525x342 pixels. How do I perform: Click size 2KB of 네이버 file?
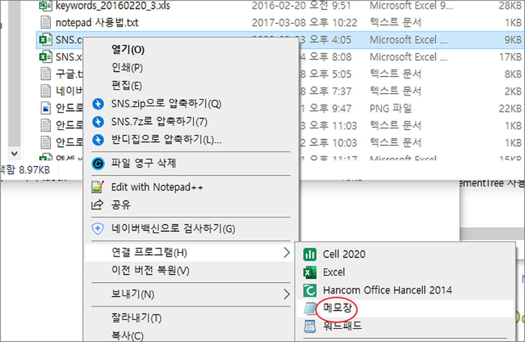point(513,91)
